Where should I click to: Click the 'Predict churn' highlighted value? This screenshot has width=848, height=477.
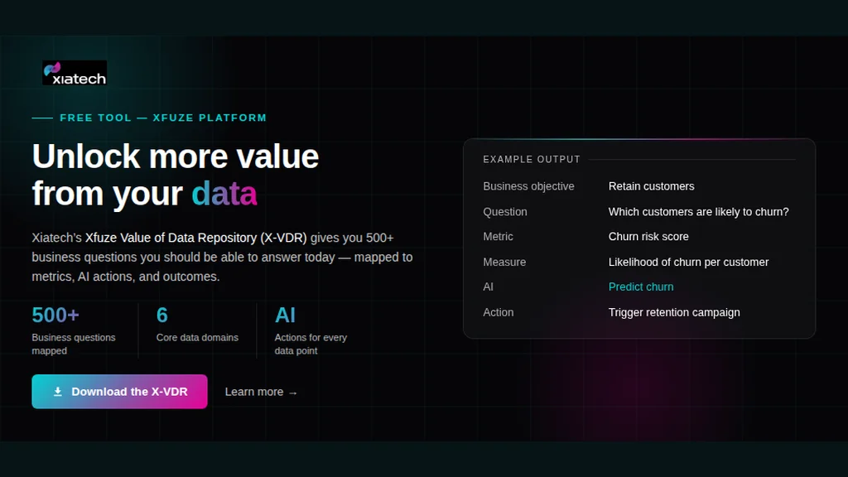(641, 287)
